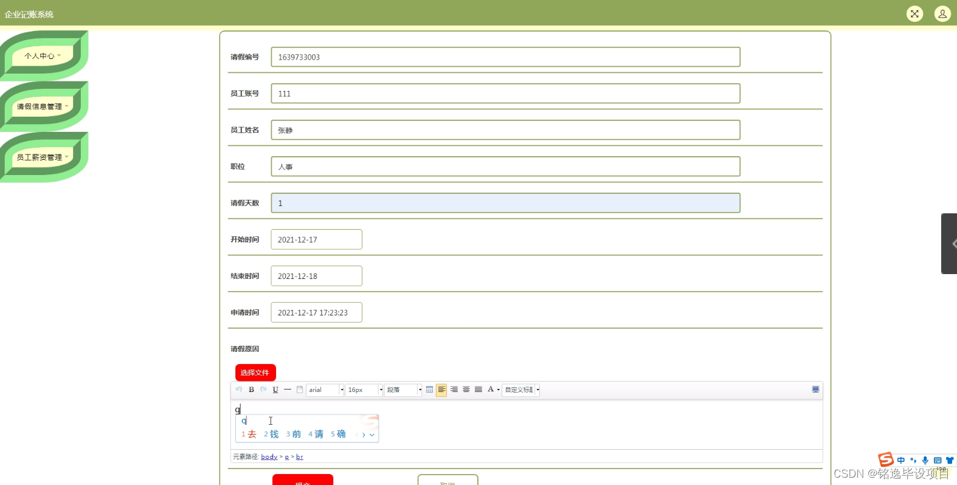Image resolution: width=957 pixels, height=485 pixels.
Task: Toggle underline formatting in the editor
Action: coord(275,390)
